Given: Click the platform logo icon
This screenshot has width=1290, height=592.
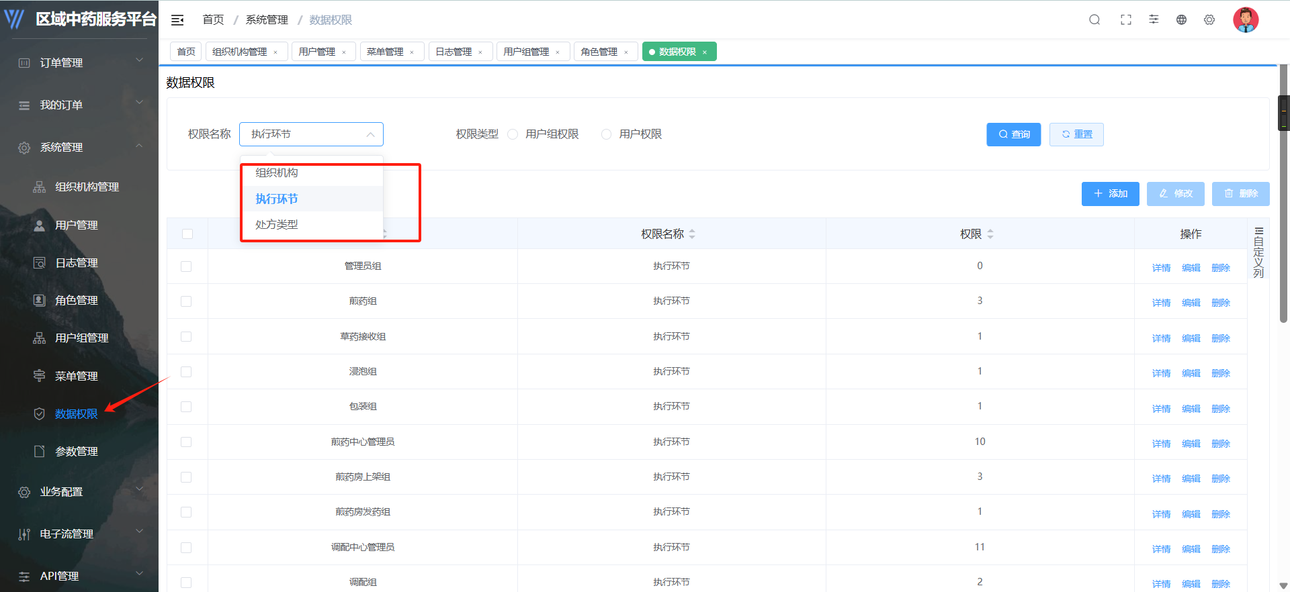Looking at the screenshot, I should (x=14, y=19).
